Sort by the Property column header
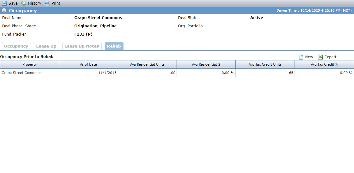354x173 pixels. click(29, 64)
